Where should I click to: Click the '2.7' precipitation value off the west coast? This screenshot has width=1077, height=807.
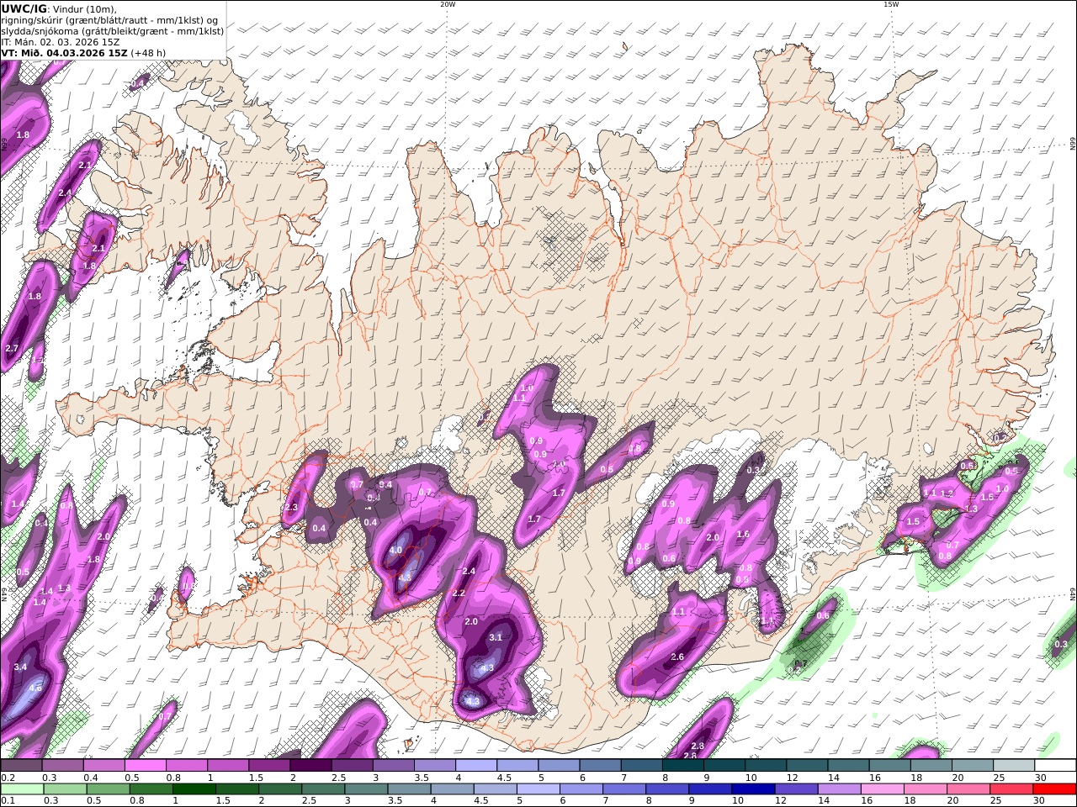(x=12, y=348)
